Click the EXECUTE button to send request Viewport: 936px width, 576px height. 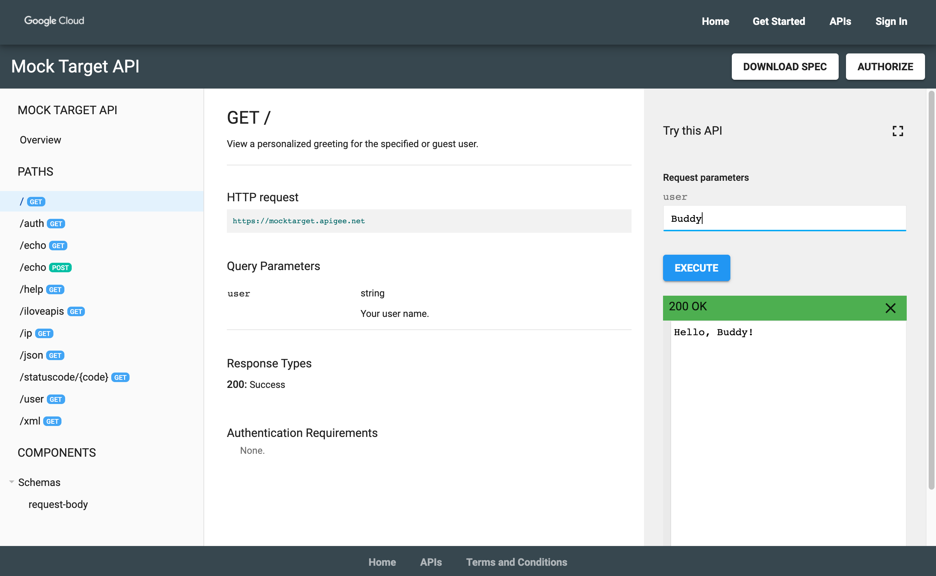pyautogui.click(x=697, y=268)
